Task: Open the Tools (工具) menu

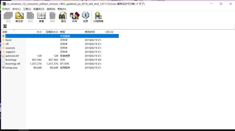Action: click(27, 9)
